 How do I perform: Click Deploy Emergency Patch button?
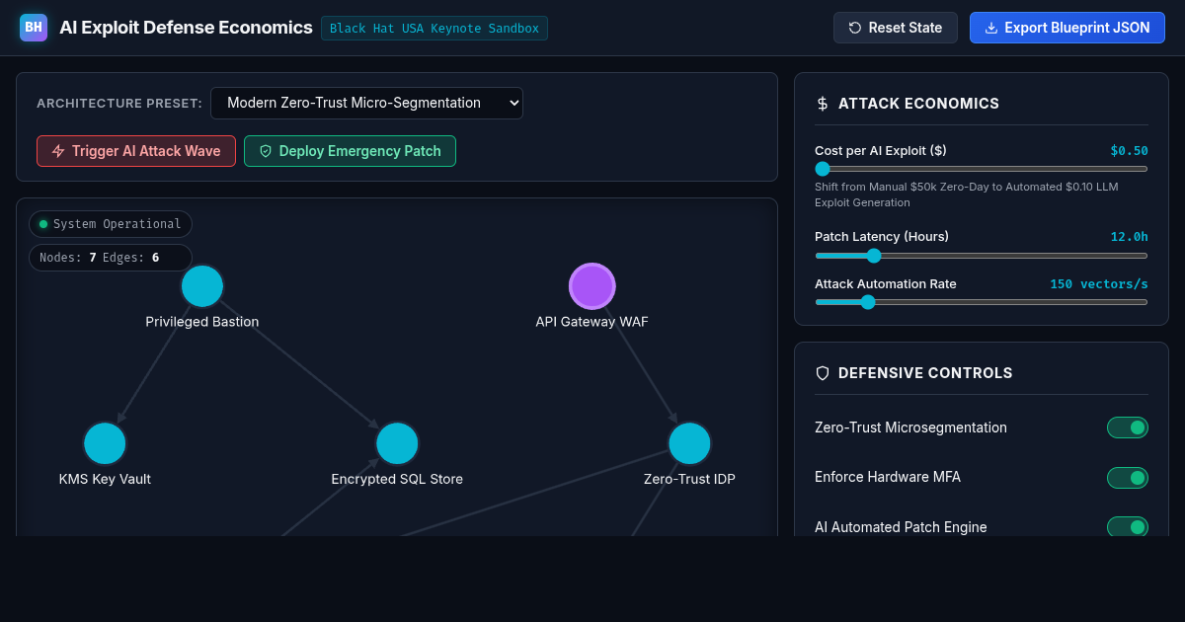(x=350, y=151)
